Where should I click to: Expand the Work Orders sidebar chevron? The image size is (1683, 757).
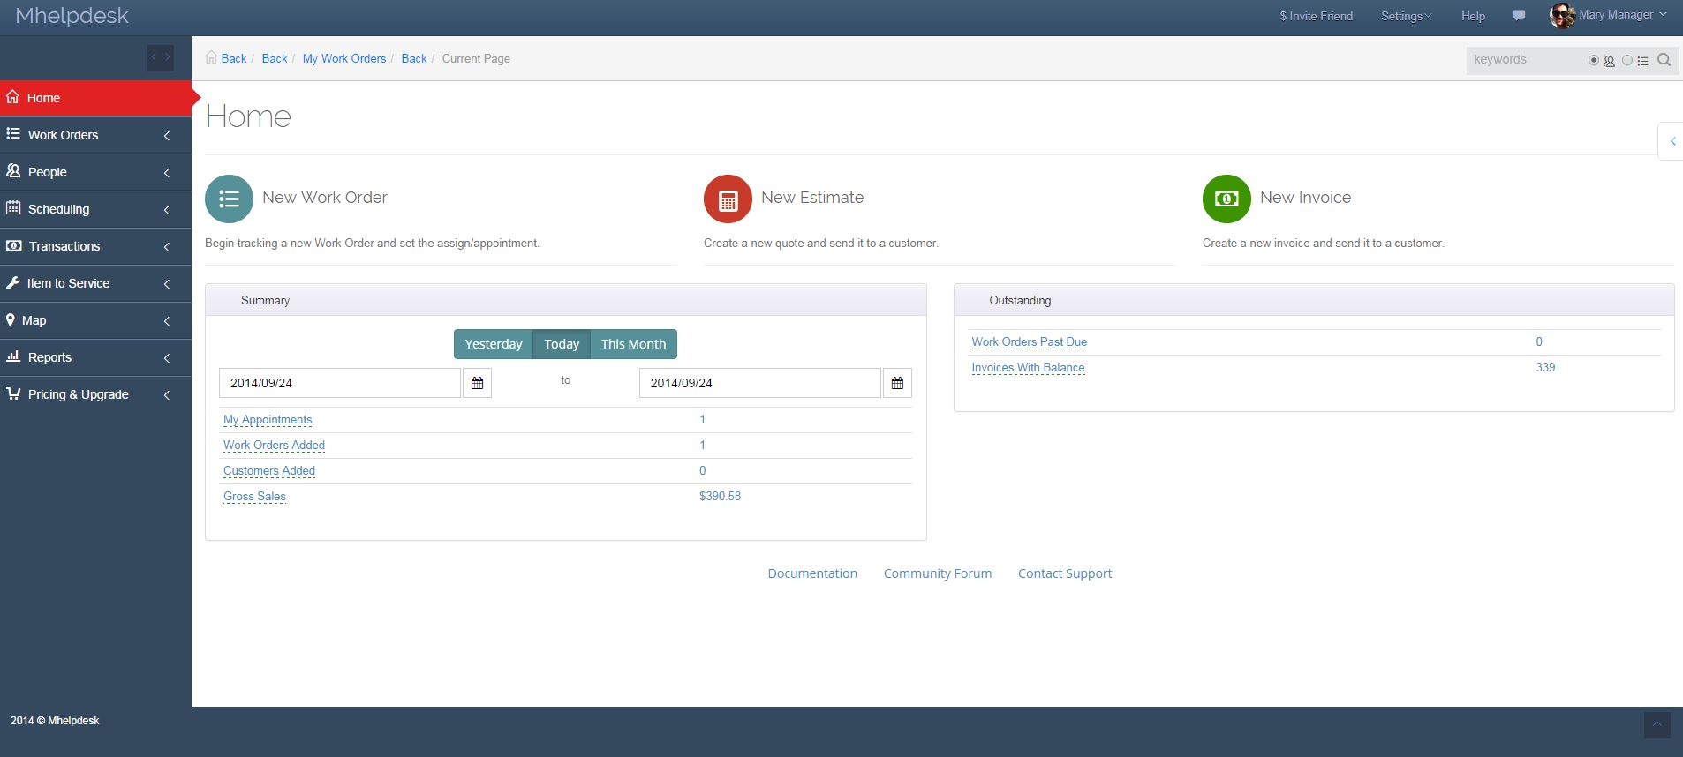click(x=167, y=135)
